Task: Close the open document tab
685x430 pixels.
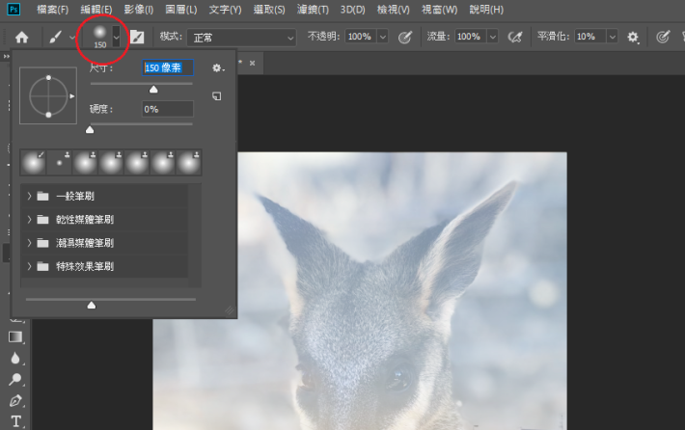Action: click(x=252, y=63)
